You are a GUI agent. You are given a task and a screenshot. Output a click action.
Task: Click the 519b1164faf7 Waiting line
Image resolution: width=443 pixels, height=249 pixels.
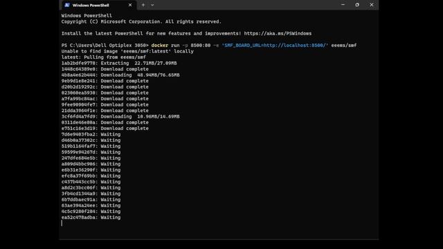pyautogui.click(x=91, y=146)
